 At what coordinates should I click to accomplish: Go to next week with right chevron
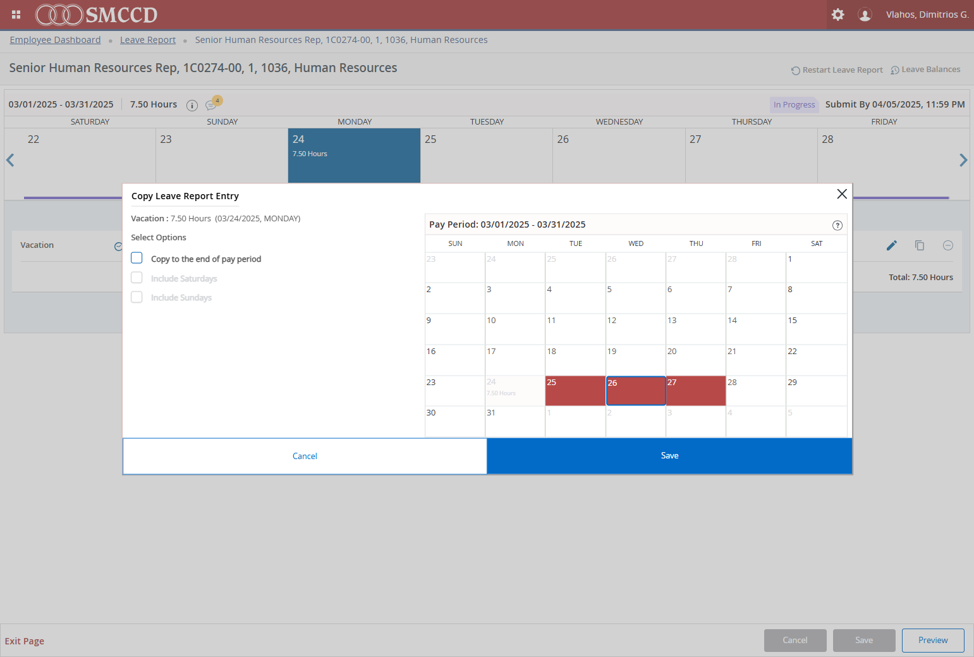(963, 160)
